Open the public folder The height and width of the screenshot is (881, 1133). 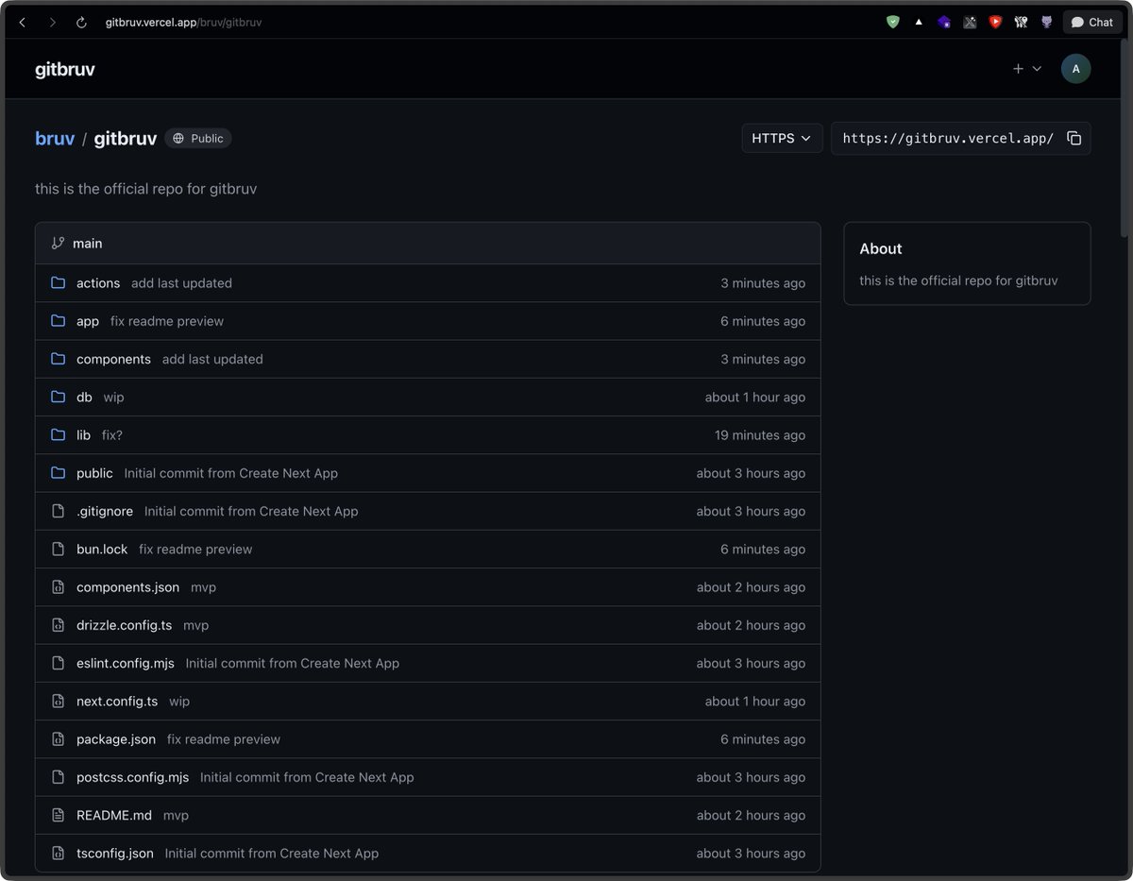[94, 473]
